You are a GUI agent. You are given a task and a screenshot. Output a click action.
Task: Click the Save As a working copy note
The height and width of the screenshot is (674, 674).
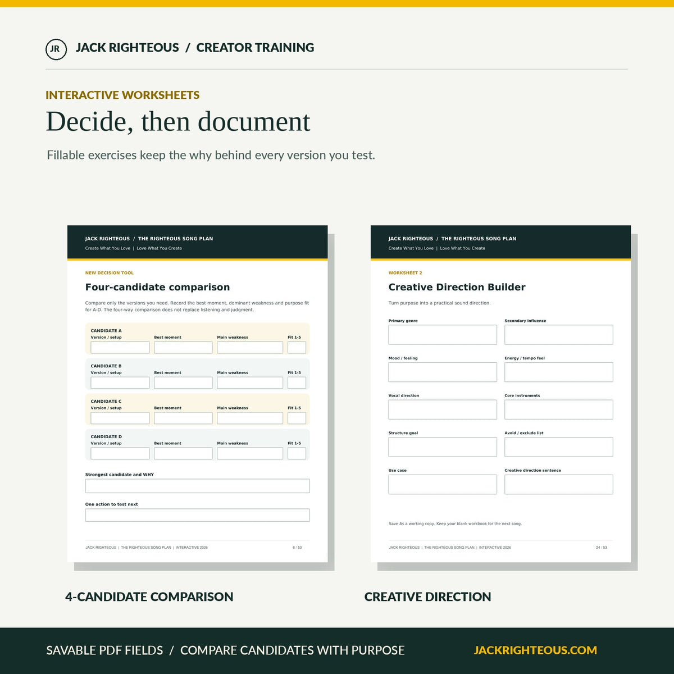[455, 523]
